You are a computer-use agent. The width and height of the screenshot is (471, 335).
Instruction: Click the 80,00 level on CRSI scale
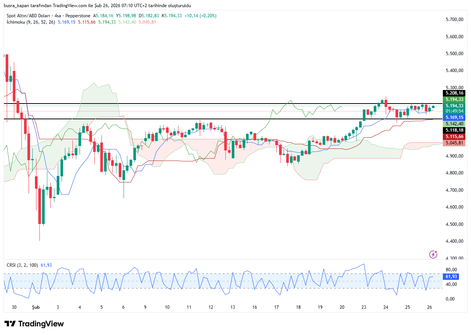tap(451, 269)
